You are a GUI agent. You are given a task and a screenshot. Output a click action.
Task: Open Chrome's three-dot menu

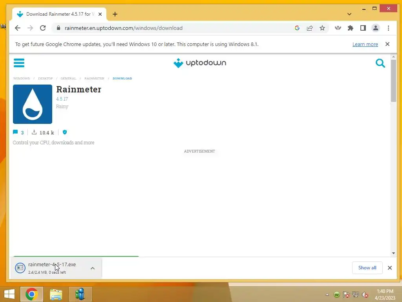coord(388,28)
